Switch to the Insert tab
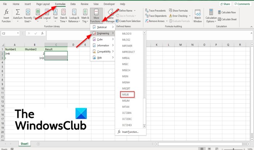The height and width of the screenshot is (150, 254). pos(28,4)
